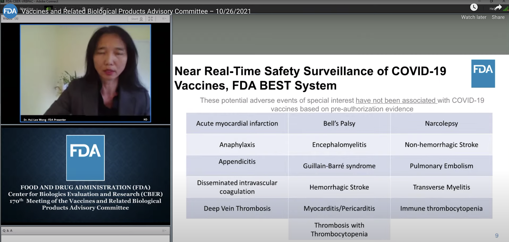Click the 'Encephalomyelitis' cell
Screen dimensions: 509x242
pyautogui.click(x=339, y=145)
